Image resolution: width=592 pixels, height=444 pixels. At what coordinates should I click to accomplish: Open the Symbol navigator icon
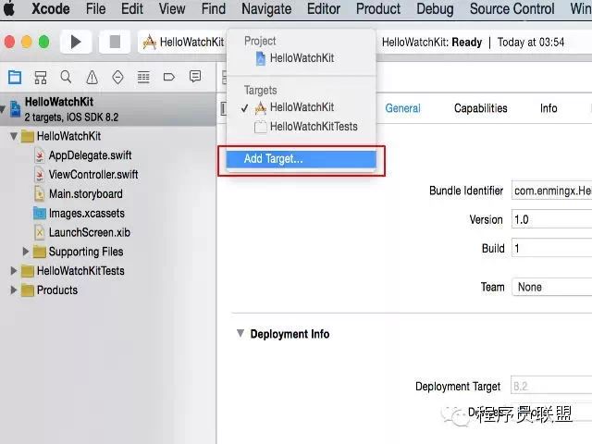pyautogui.click(x=41, y=78)
